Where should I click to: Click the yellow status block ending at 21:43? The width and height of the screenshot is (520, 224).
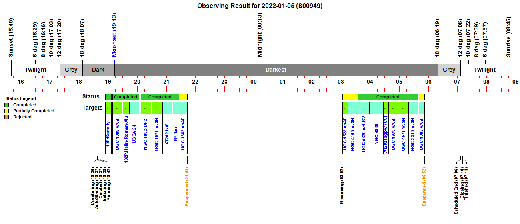[183, 97]
